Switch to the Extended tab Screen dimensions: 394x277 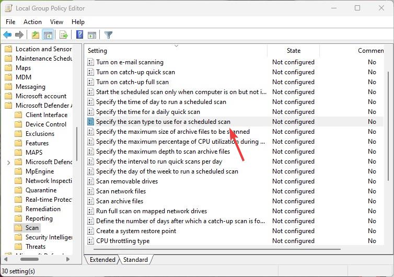tap(102, 259)
